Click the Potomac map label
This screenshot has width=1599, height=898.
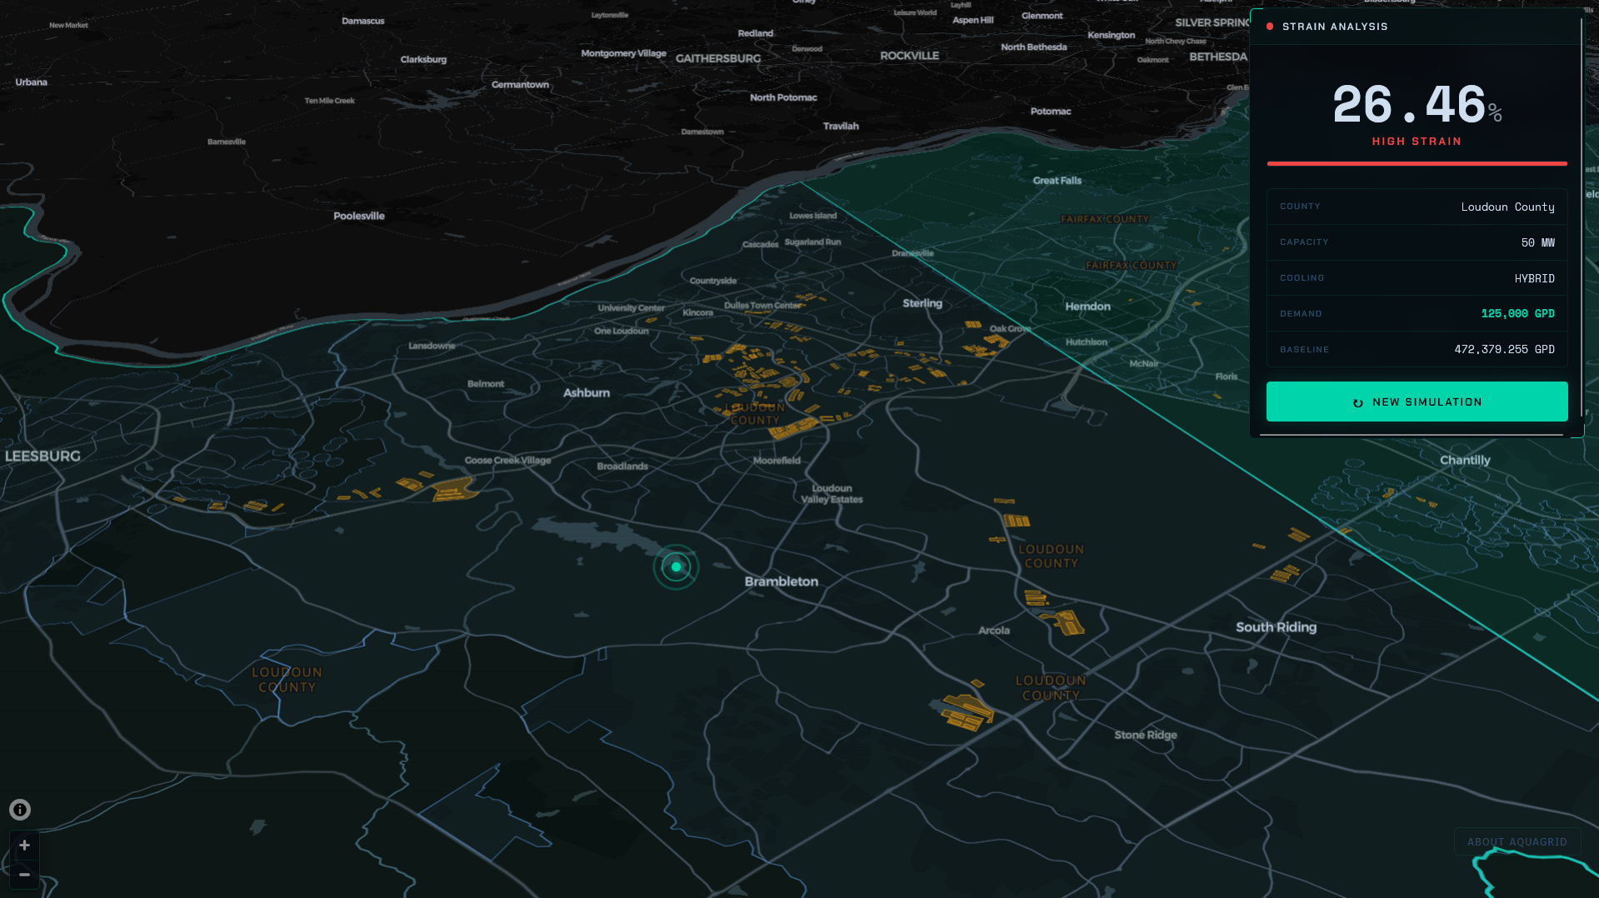pyautogui.click(x=1051, y=112)
